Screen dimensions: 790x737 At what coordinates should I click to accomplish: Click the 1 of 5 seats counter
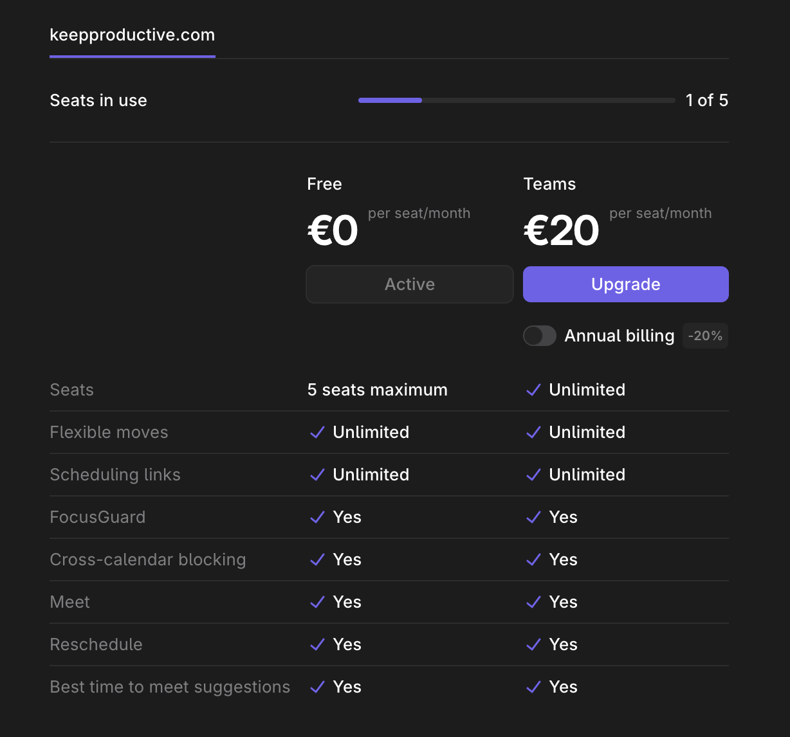[706, 100]
